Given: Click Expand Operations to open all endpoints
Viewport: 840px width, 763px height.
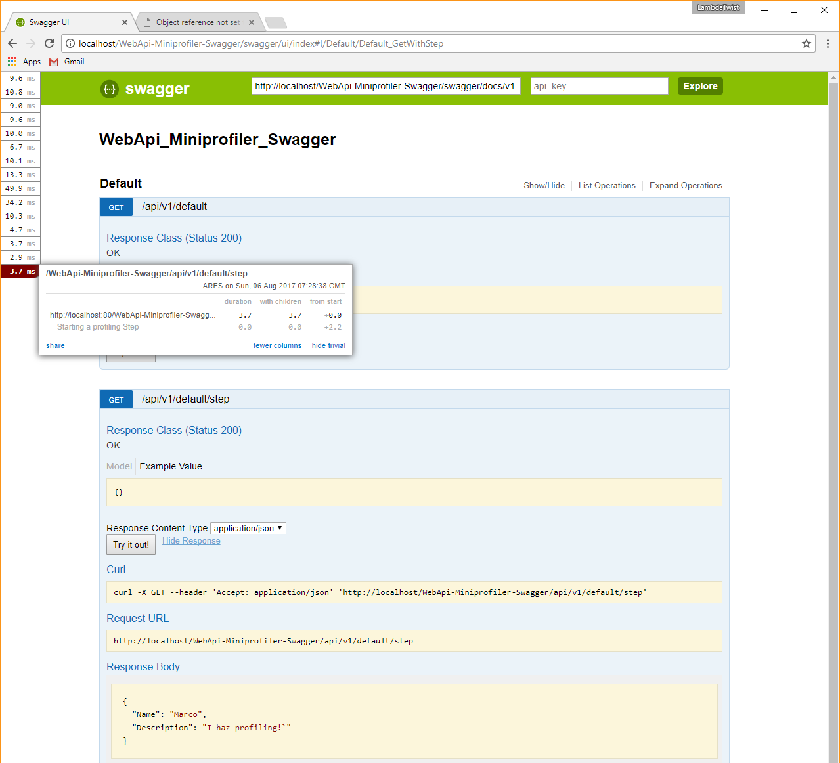Looking at the screenshot, I should click(685, 185).
